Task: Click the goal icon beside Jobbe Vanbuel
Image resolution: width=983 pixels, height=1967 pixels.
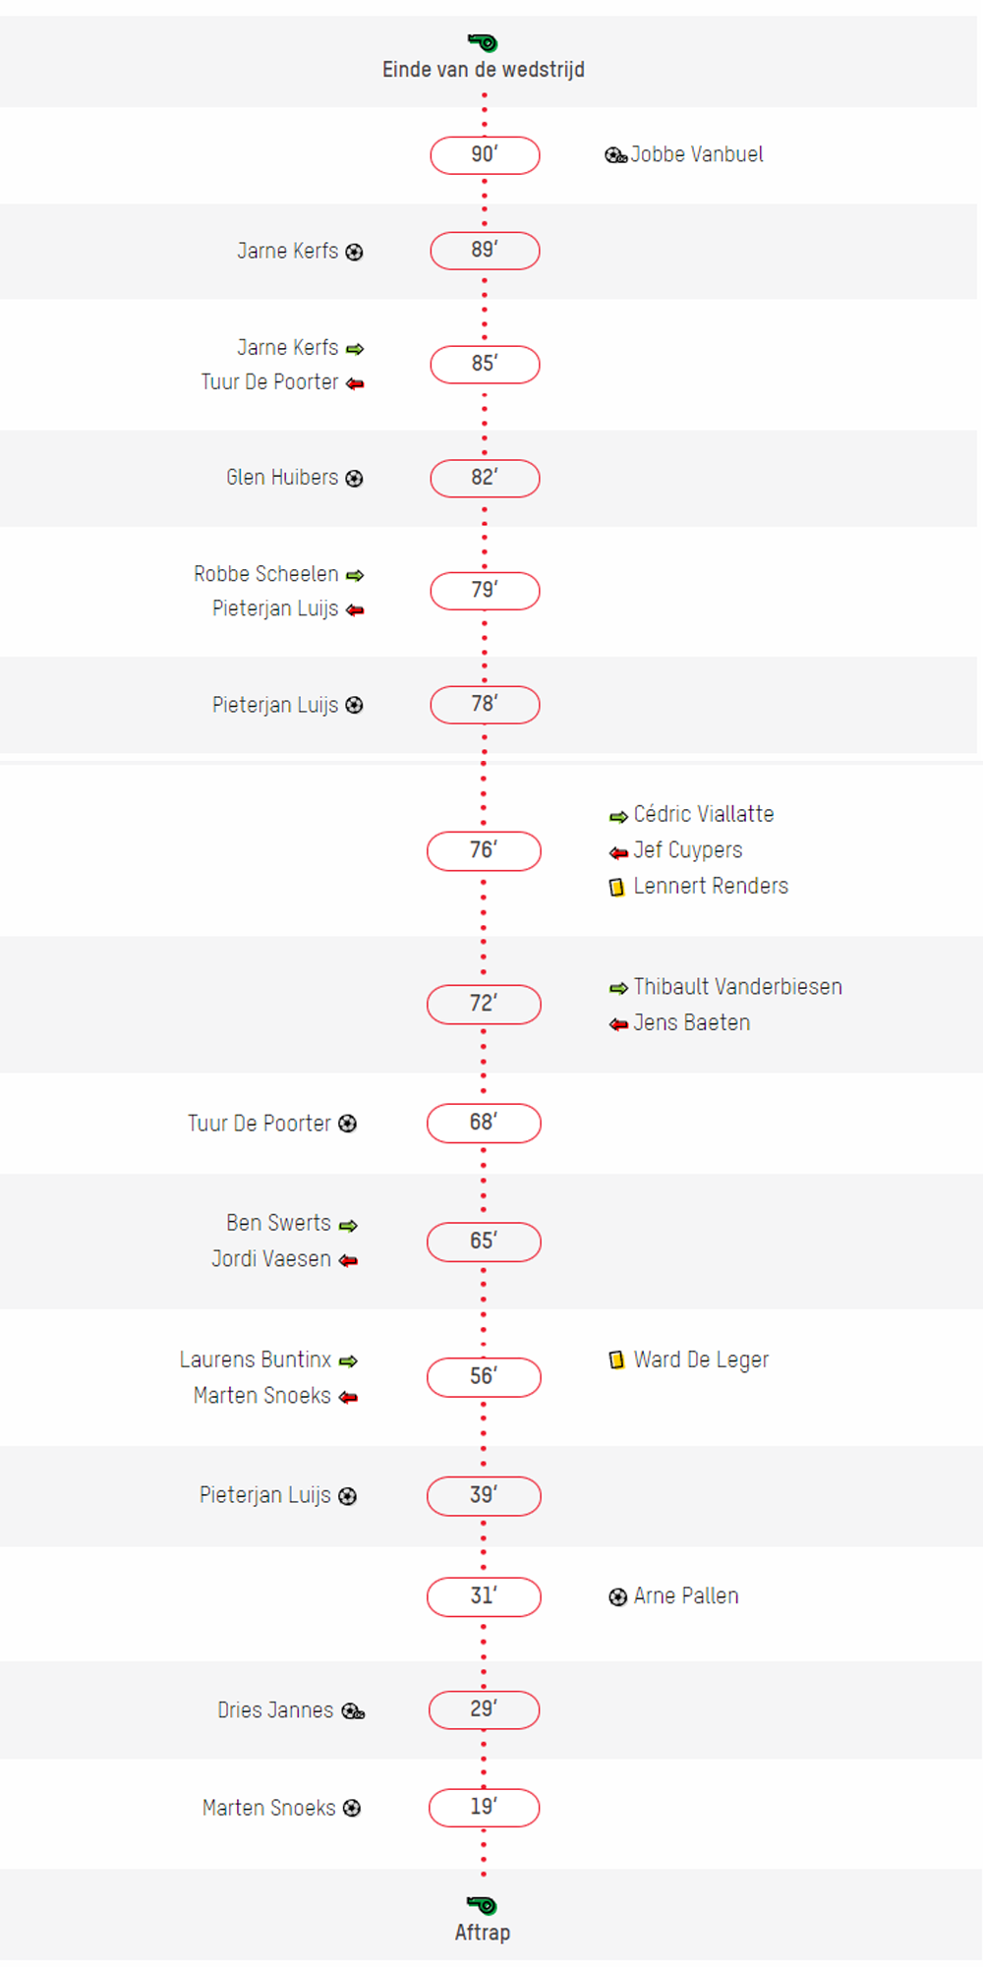Action: (x=616, y=155)
